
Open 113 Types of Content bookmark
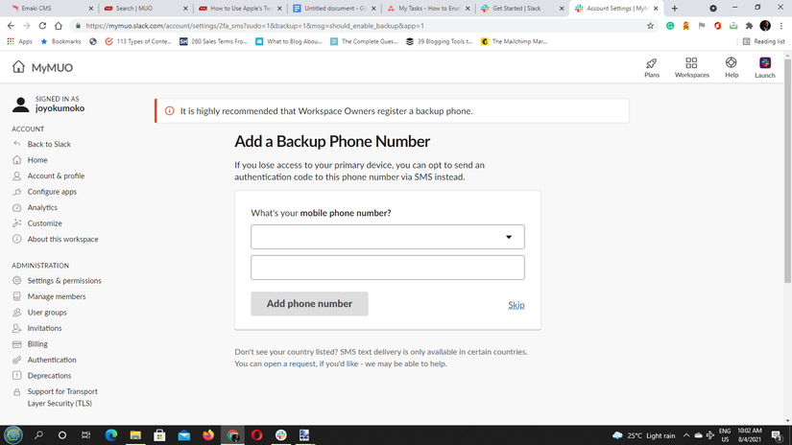click(x=138, y=41)
